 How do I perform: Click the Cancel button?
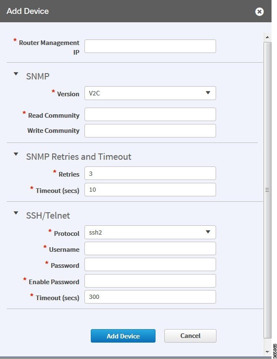[190, 336]
